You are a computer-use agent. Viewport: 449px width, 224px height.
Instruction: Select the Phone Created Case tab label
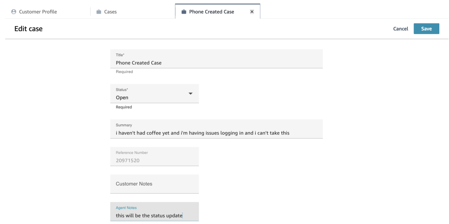pyautogui.click(x=211, y=12)
